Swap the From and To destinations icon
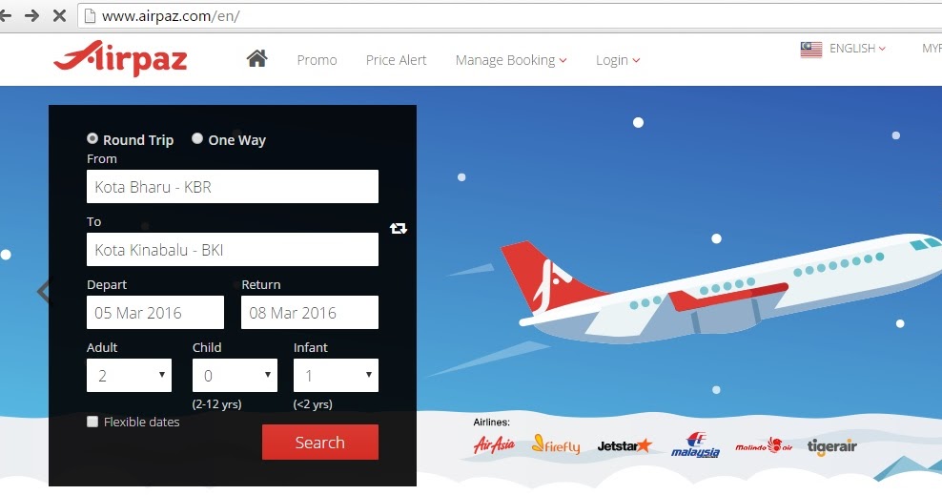The image size is (942, 495). (399, 228)
